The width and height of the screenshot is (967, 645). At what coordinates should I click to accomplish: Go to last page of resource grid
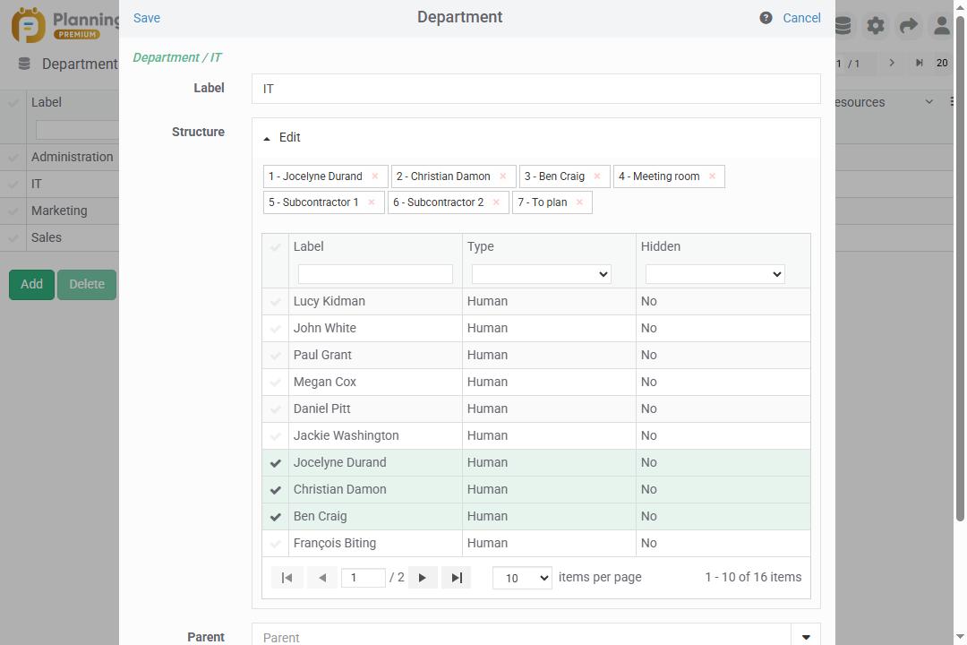click(457, 578)
